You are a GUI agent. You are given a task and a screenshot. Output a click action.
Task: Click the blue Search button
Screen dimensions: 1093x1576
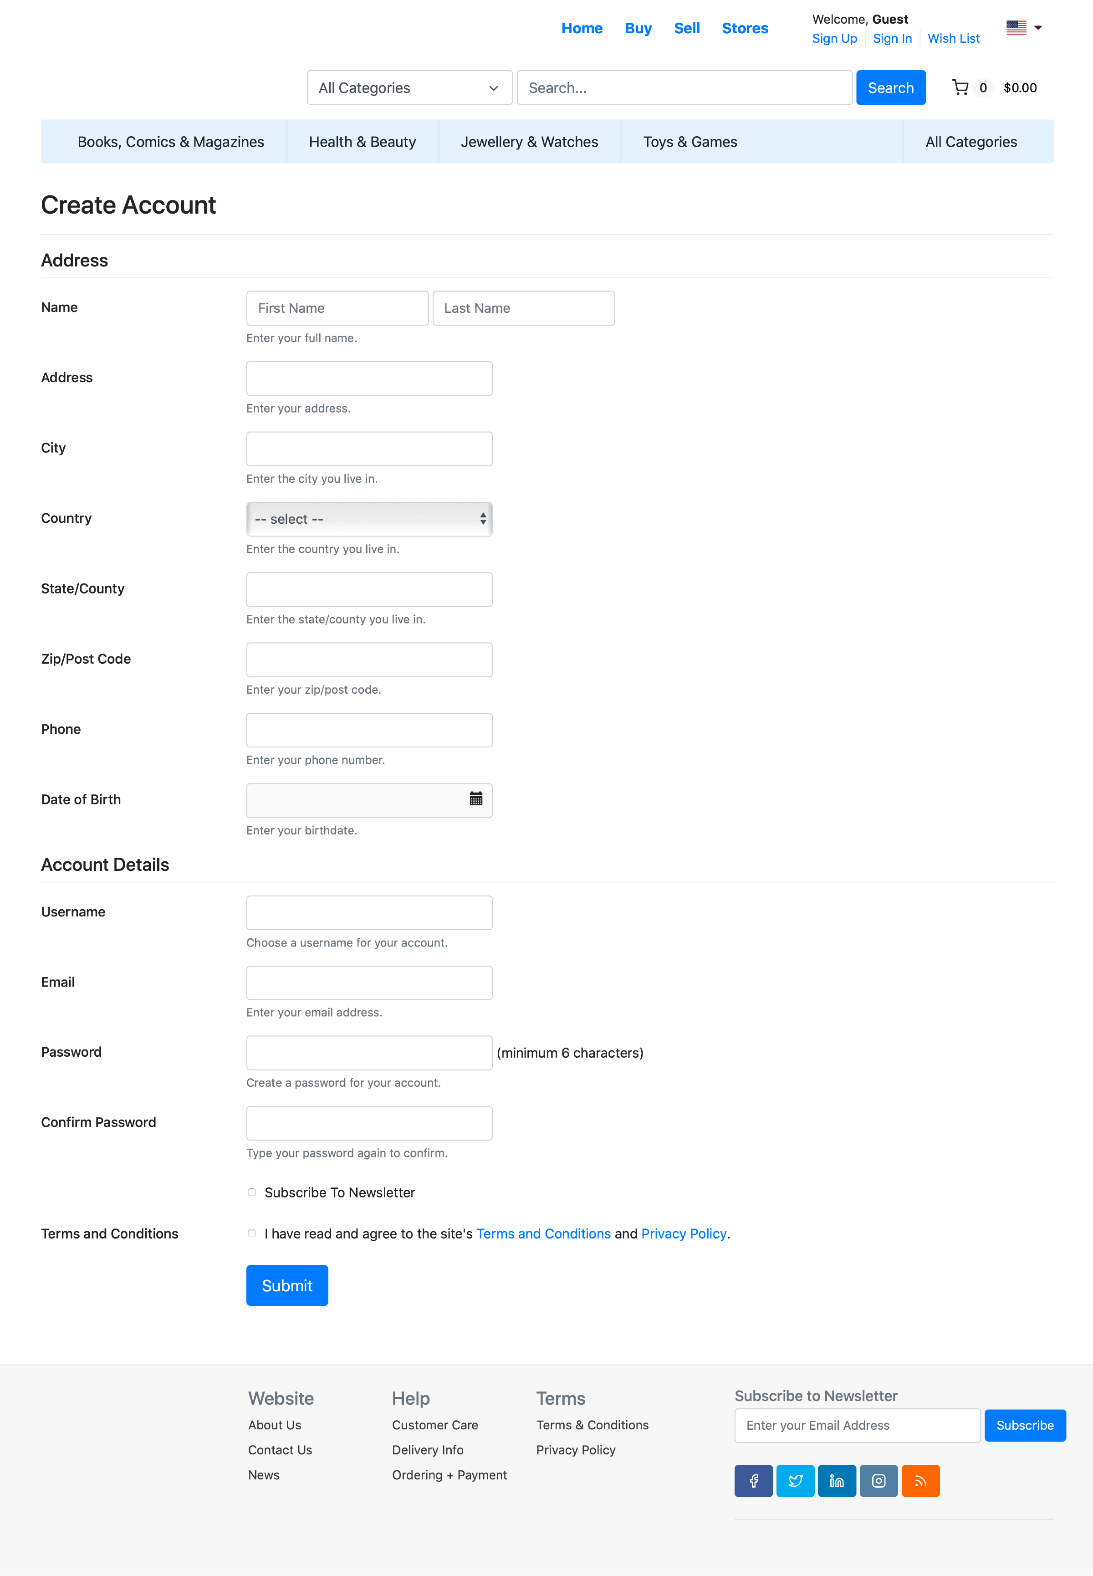pyautogui.click(x=890, y=87)
